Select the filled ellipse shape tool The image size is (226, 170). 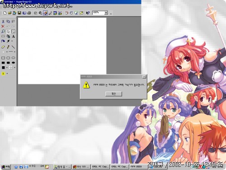[x=13, y=63]
